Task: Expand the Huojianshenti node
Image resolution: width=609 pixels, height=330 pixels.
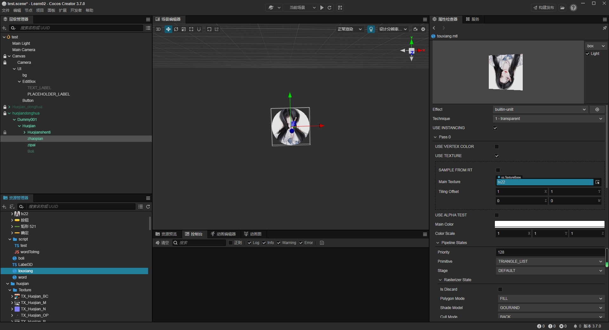Action: (x=24, y=132)
